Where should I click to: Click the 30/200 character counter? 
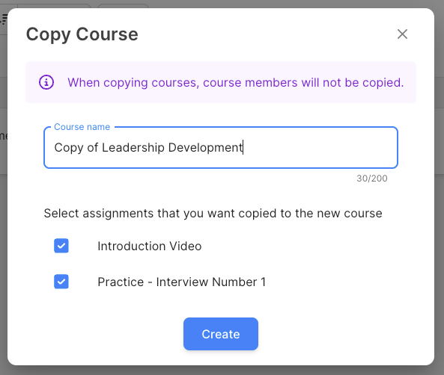(x=372, y=179)
